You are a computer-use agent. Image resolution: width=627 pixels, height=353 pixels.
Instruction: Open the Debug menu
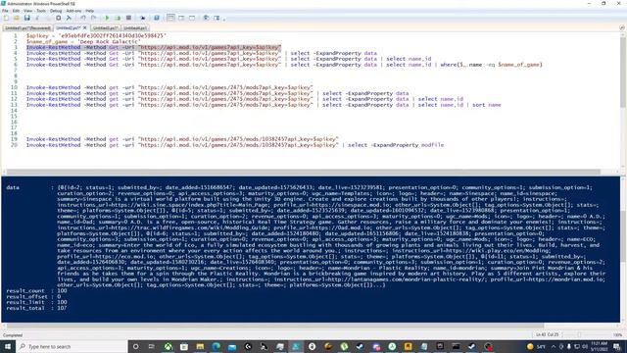tap(56, 11)
